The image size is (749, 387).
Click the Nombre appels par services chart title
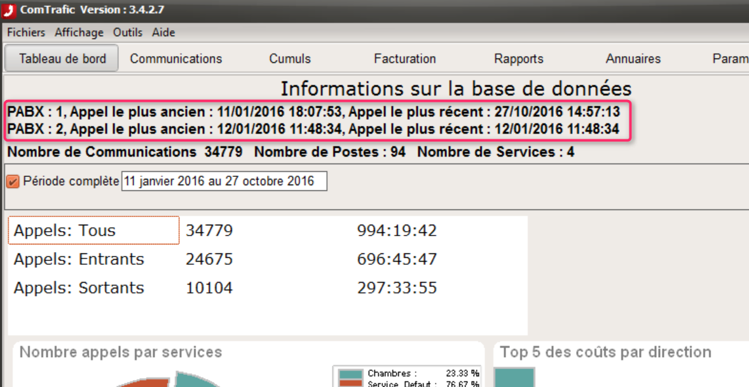pos(121,352)
